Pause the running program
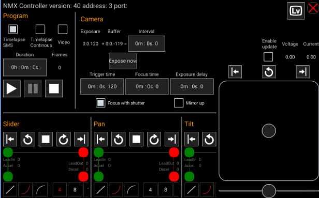The height and width of the screenshot is (198, 319). tap(33, 88)
